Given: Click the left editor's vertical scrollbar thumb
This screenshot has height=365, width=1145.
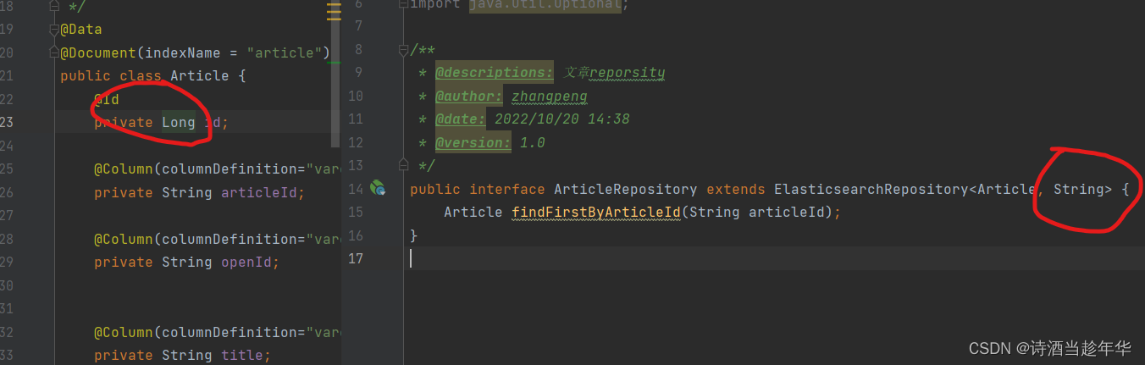Looking at the screenshot, I should point(335,74).
